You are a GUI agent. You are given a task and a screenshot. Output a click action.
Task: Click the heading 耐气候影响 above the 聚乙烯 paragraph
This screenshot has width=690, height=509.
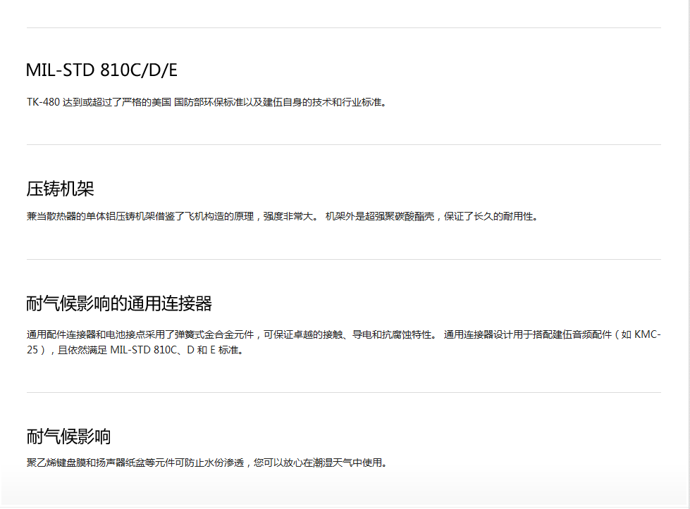(x=68, y=436)
